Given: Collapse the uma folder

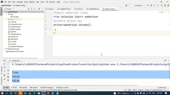Looking at the screenshot, I should click(x=6, y=14).
